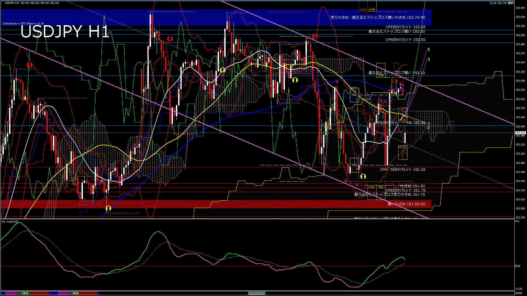The height and width of the screenshot is (296, 527).
Task: Click the 売り小さめ 153.70-90 annotation
Action: pyautogui.click(x=378, y=17)
